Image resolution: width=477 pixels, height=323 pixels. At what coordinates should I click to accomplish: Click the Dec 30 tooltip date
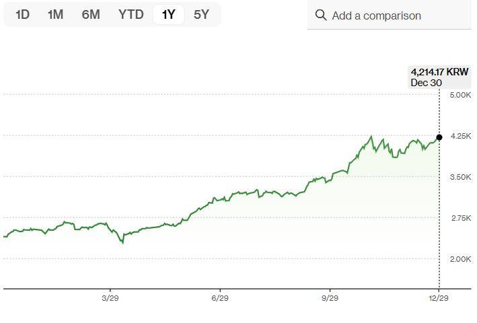pos(427,83)
